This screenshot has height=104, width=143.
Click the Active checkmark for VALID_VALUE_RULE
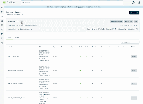[87, 56]
